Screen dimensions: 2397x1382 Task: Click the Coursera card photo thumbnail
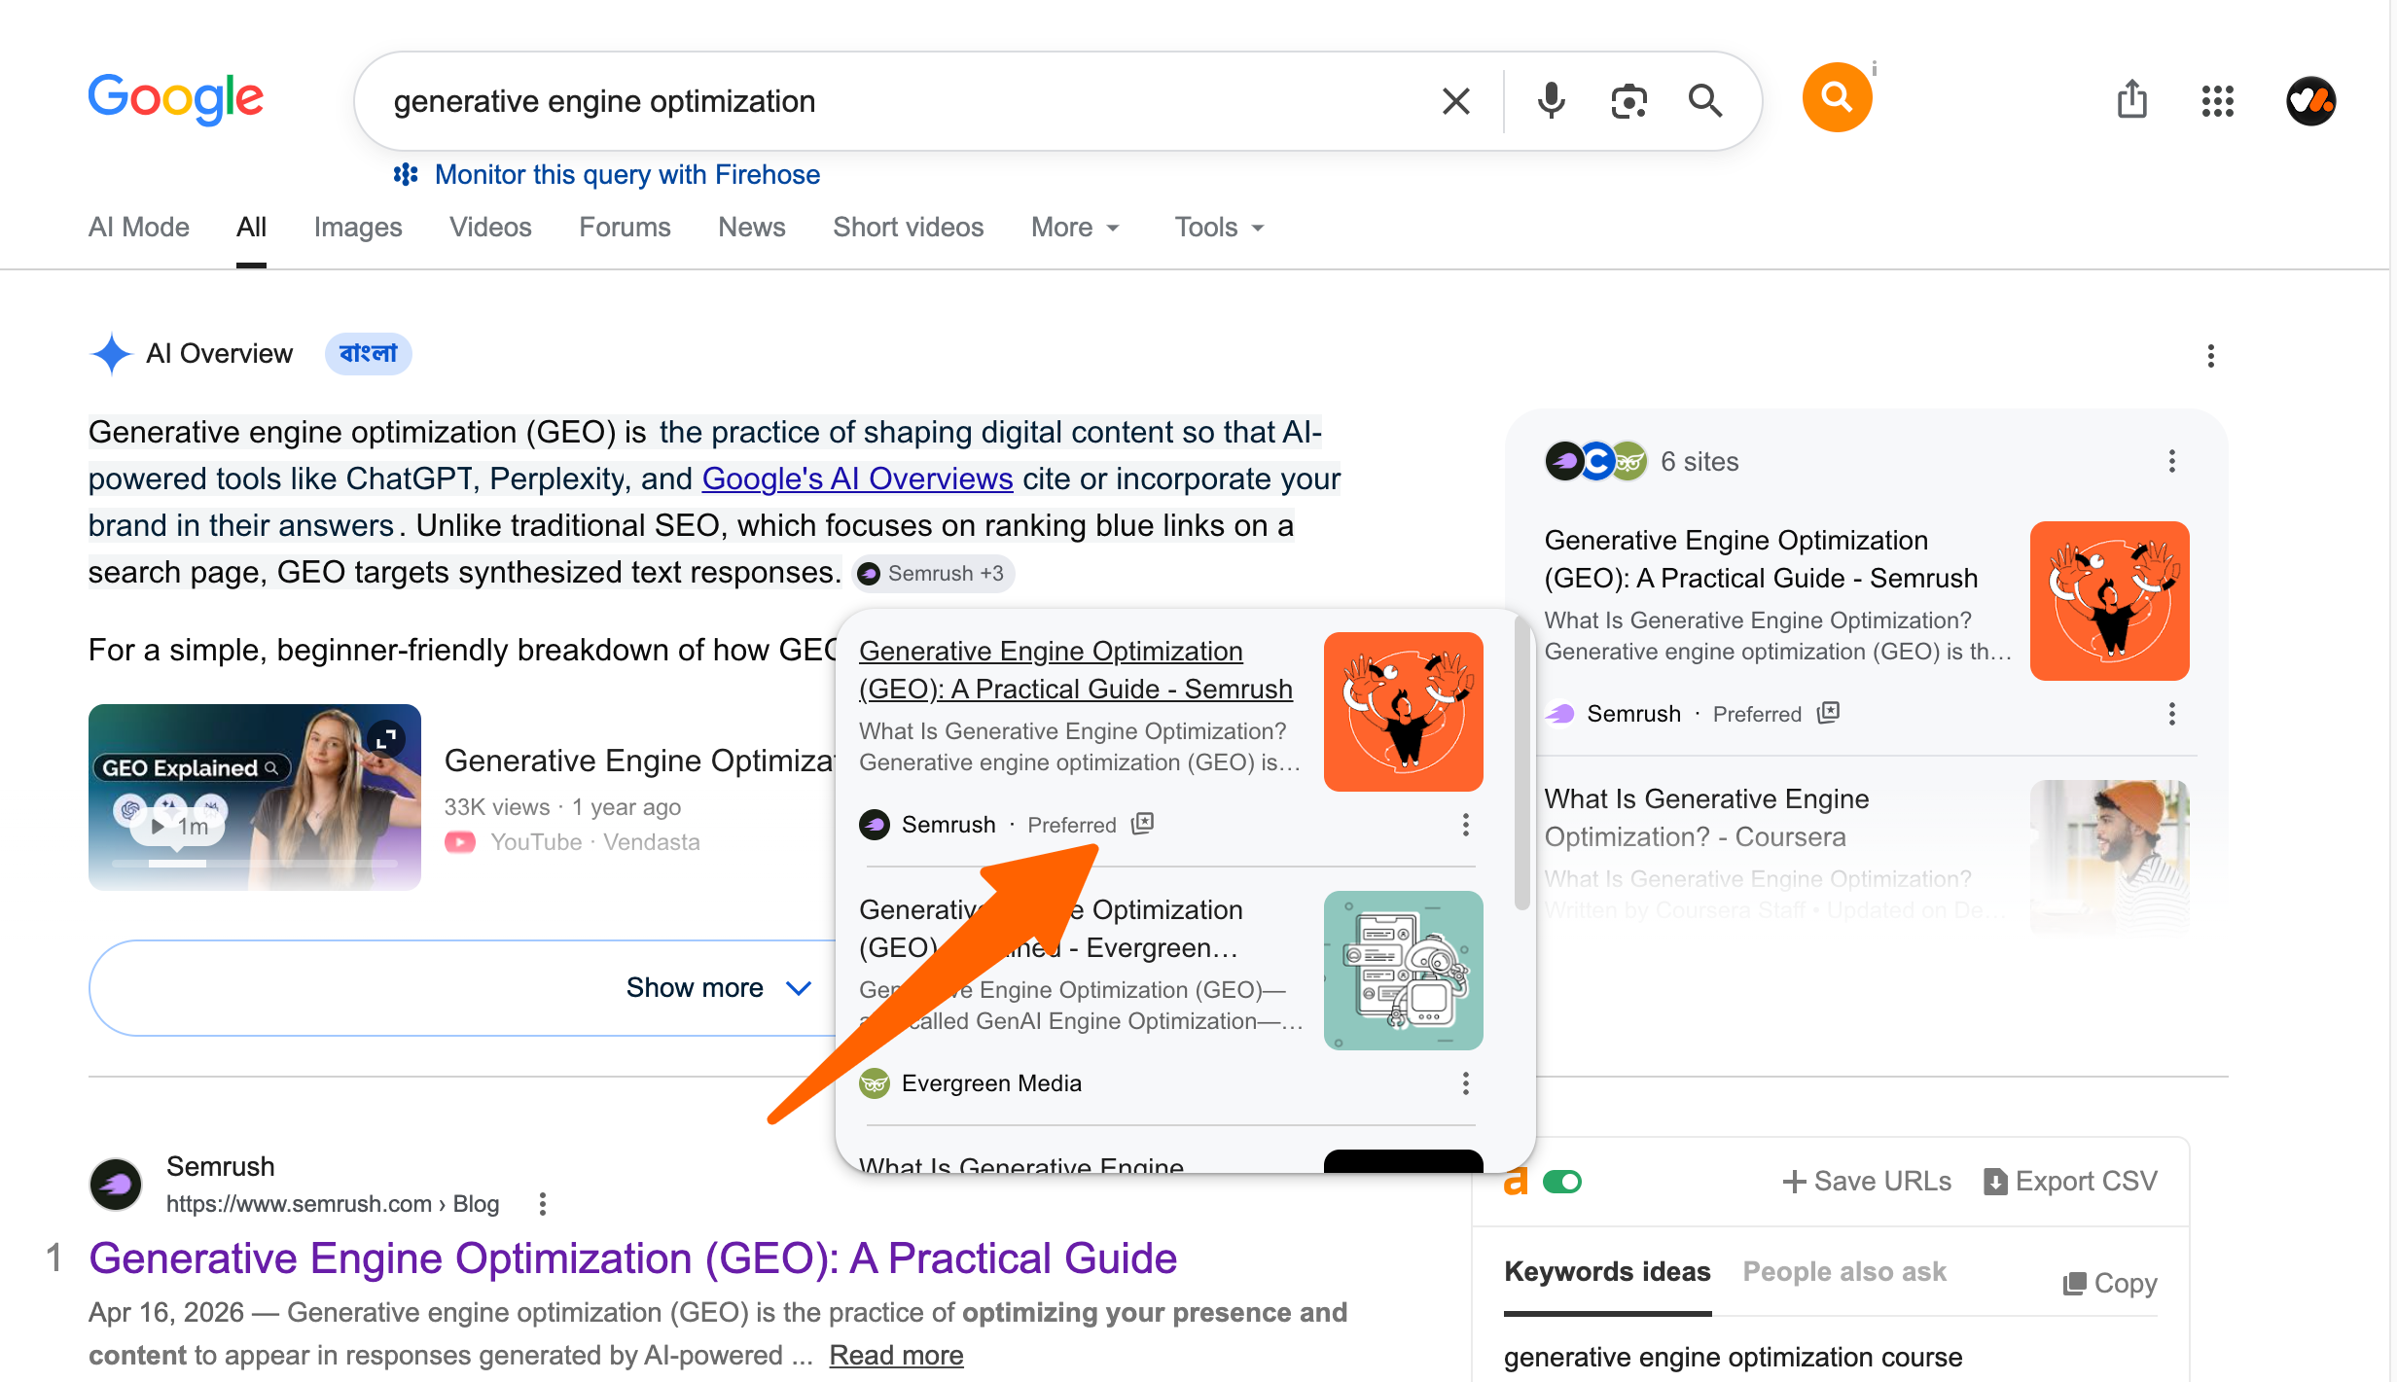click(2110, 860)
